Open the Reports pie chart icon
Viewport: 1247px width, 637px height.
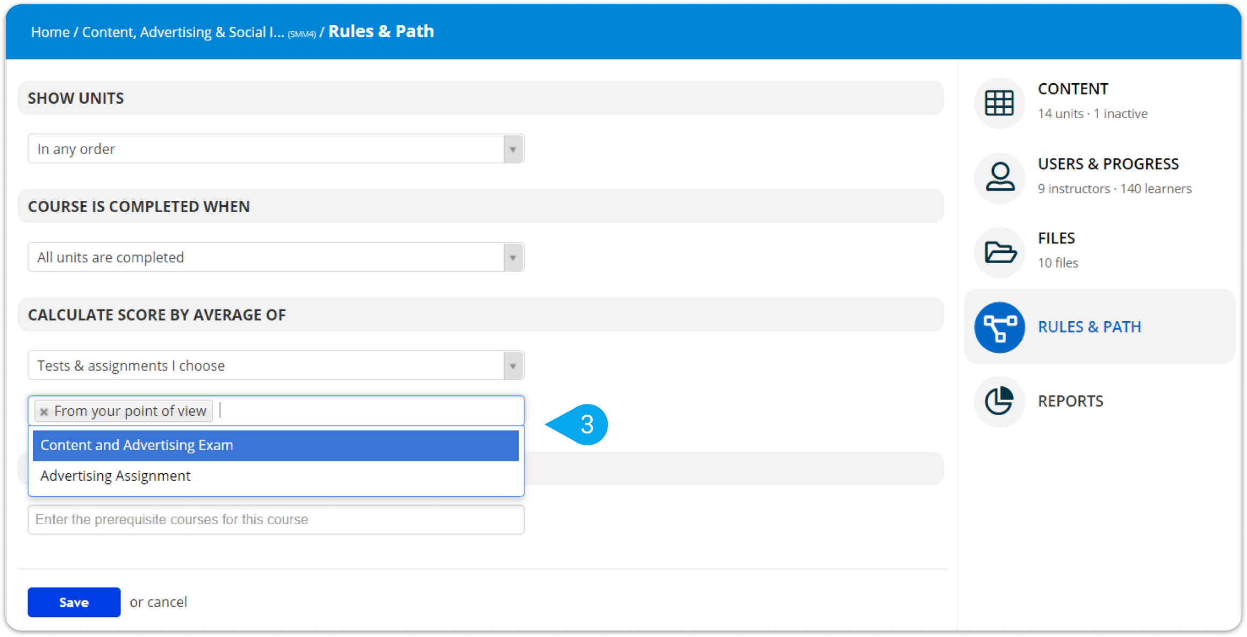(999, 401)
